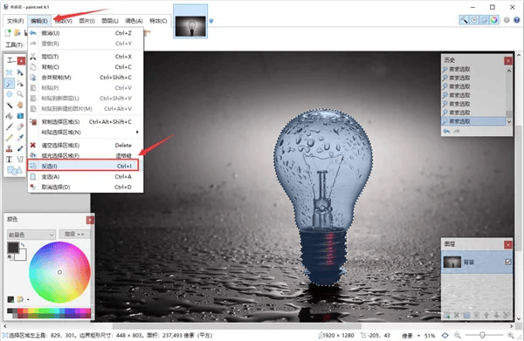Screen dimensions: 524x341
Task: Select the Shapes tool
Action: tap(14, 171)
